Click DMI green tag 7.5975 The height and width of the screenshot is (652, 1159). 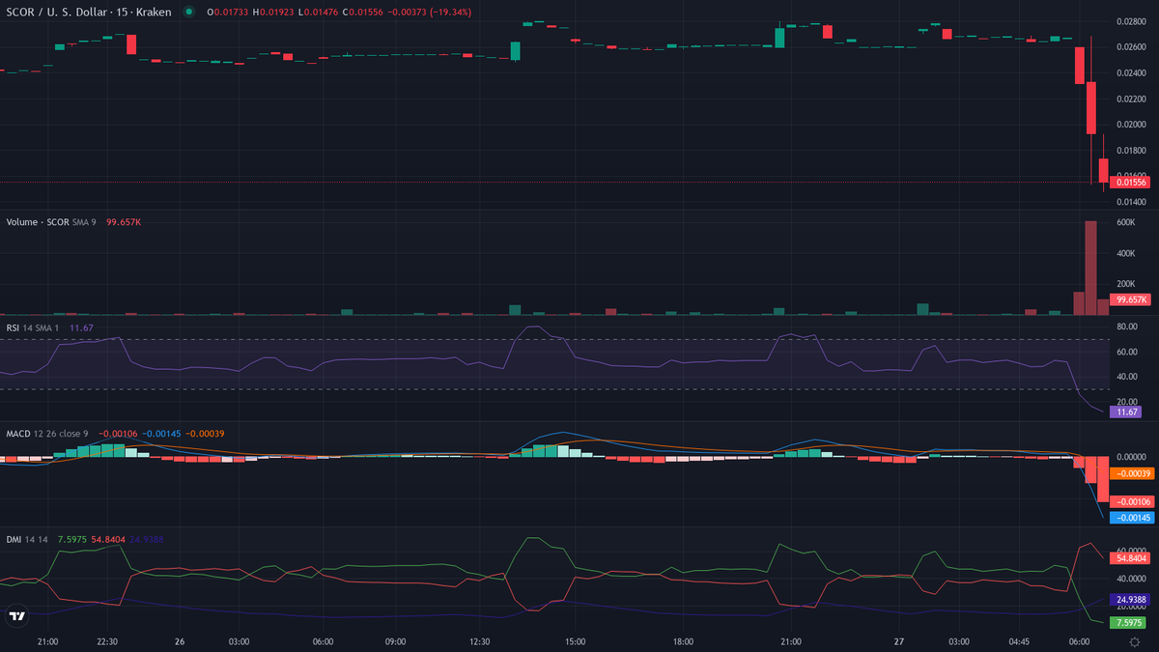[1129, 623]
